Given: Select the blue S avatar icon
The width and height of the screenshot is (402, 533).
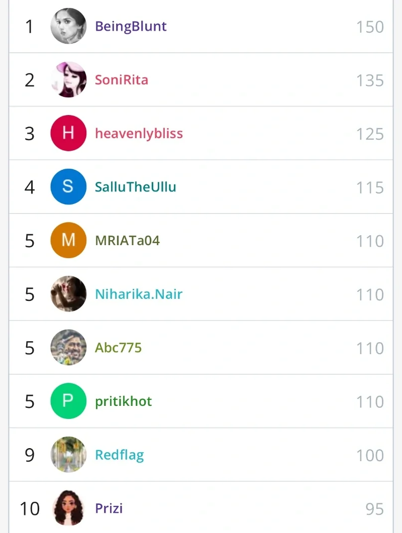Looking at the screenshot, I should coord(68,187).
